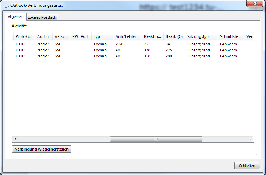Click Hintergrund in the first data row
The width and height of the screenshot is (266, 175).
(x=199, y=44)
